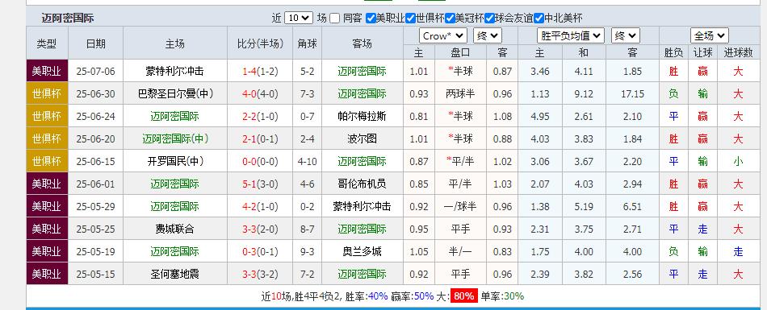
Task: Click the 美职业 tag on 25-05-19 row
Action: tap(47, 251)
